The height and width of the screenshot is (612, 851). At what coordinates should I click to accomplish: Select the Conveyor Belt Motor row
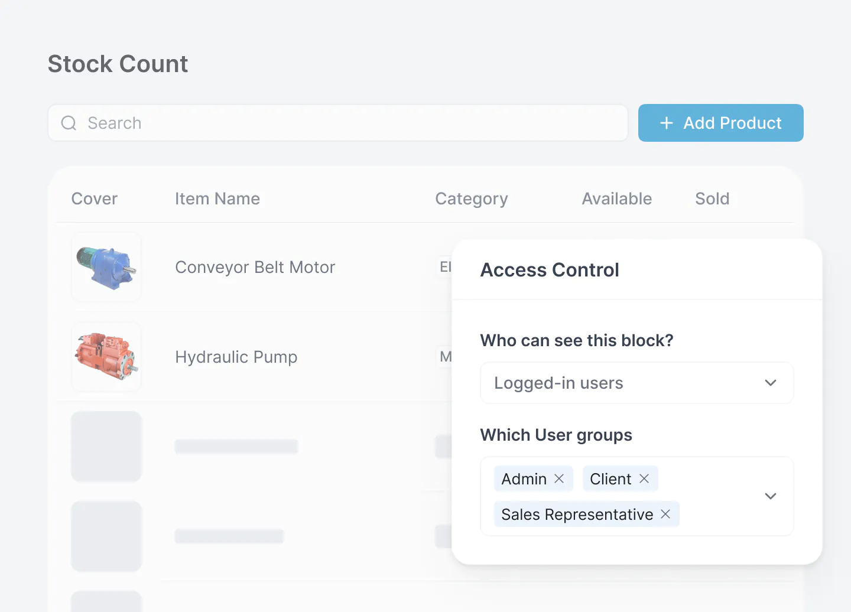[254, 267]
